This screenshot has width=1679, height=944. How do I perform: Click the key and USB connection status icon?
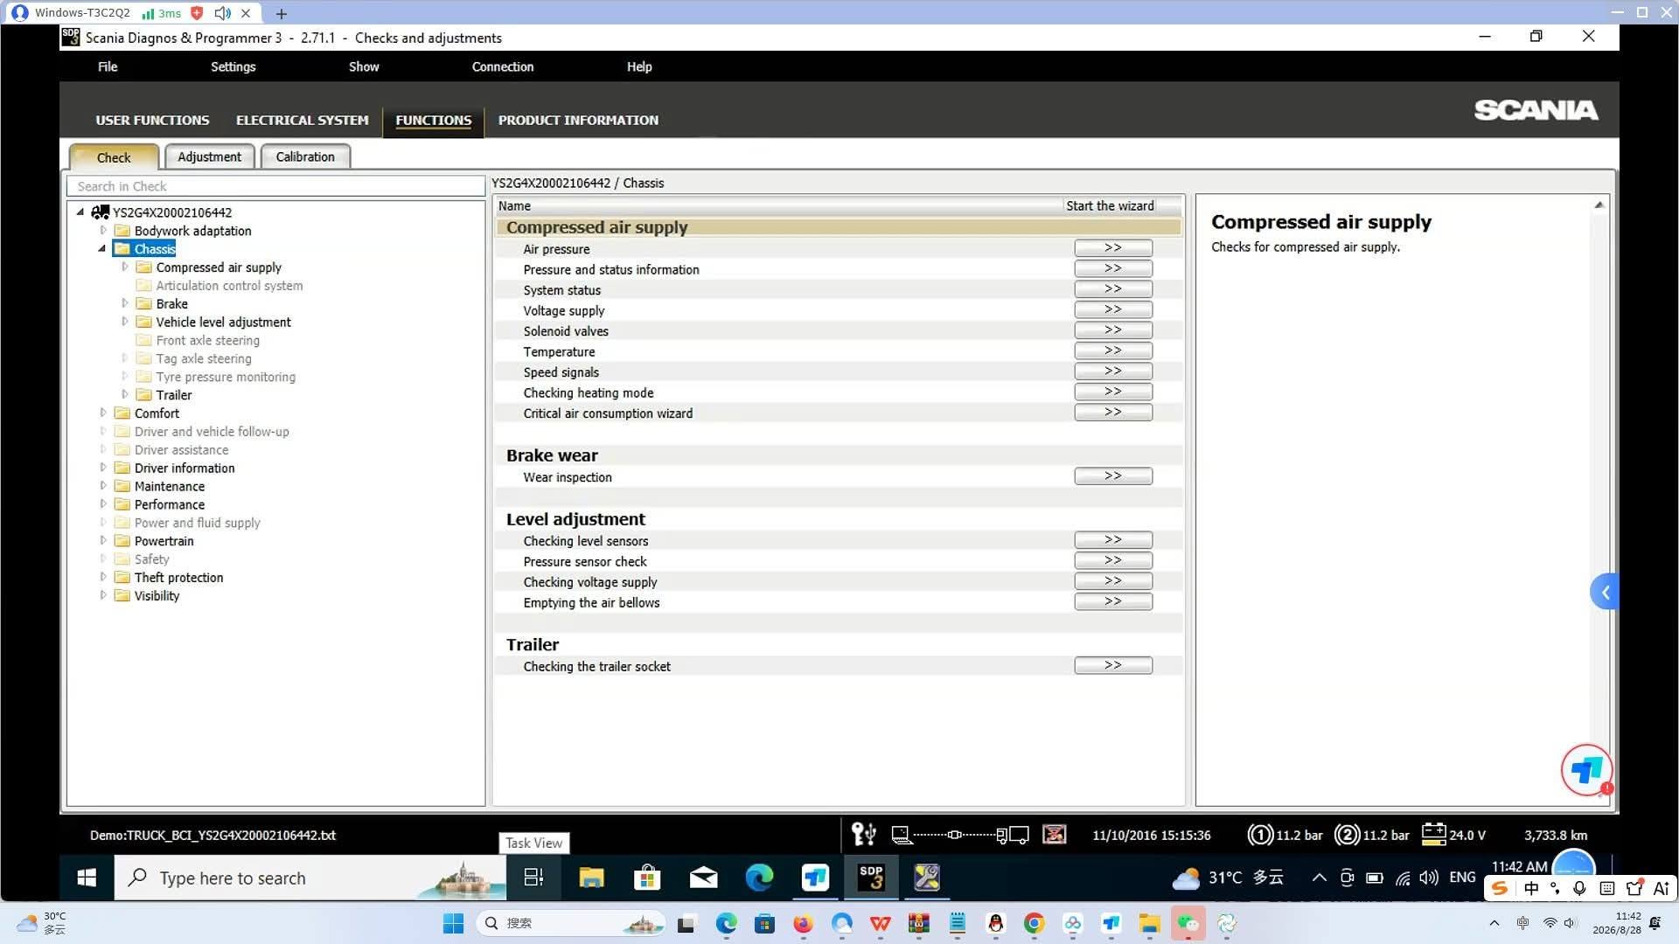click(x=863, y=835)
